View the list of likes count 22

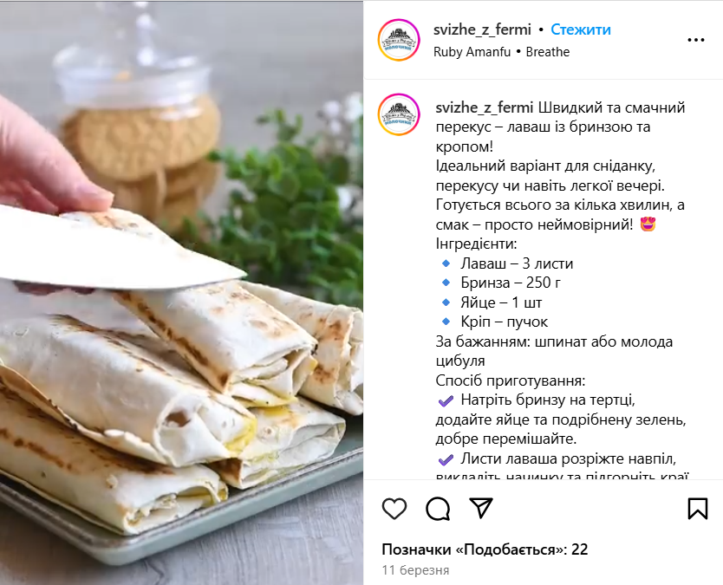(485, 549)
